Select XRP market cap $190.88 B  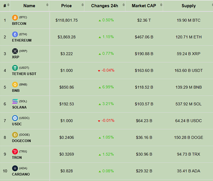[144, 54]
